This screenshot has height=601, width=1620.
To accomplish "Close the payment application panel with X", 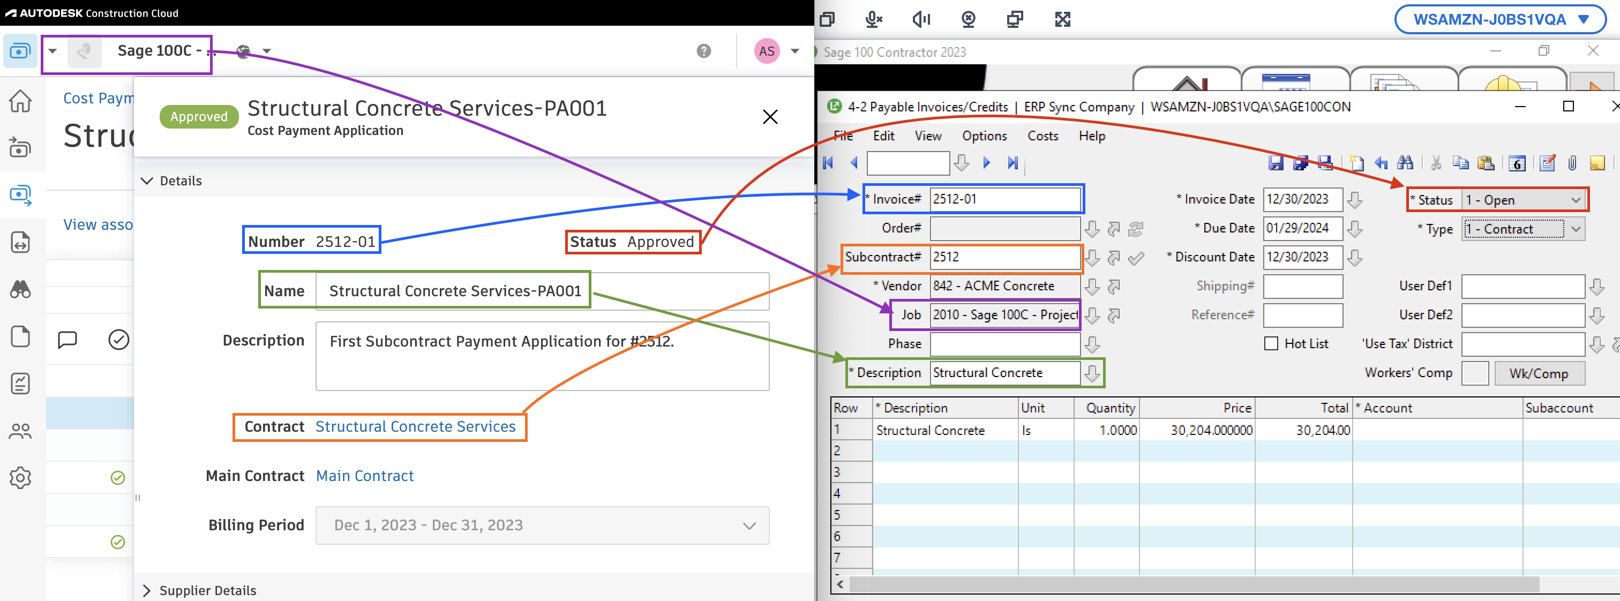I will [770, 117].
